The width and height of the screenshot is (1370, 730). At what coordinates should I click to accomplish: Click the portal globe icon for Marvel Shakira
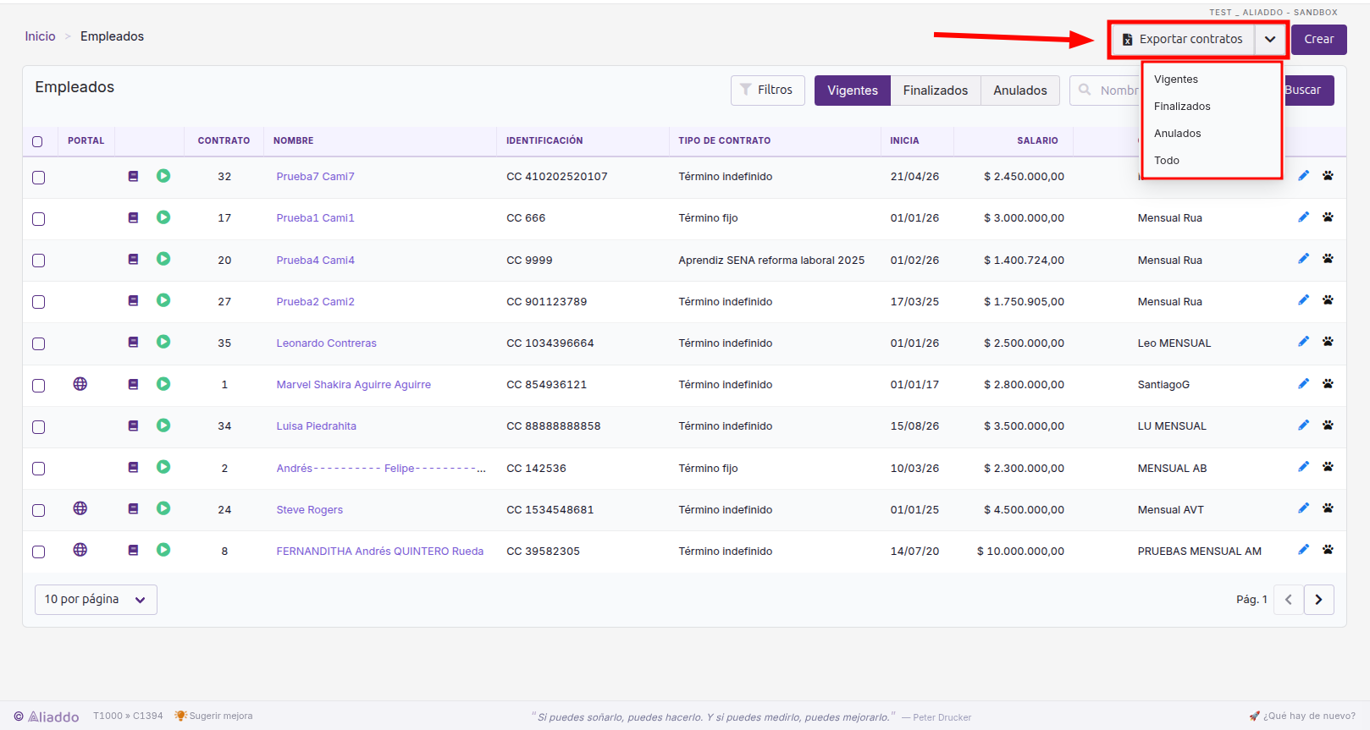tap(80, 384)
